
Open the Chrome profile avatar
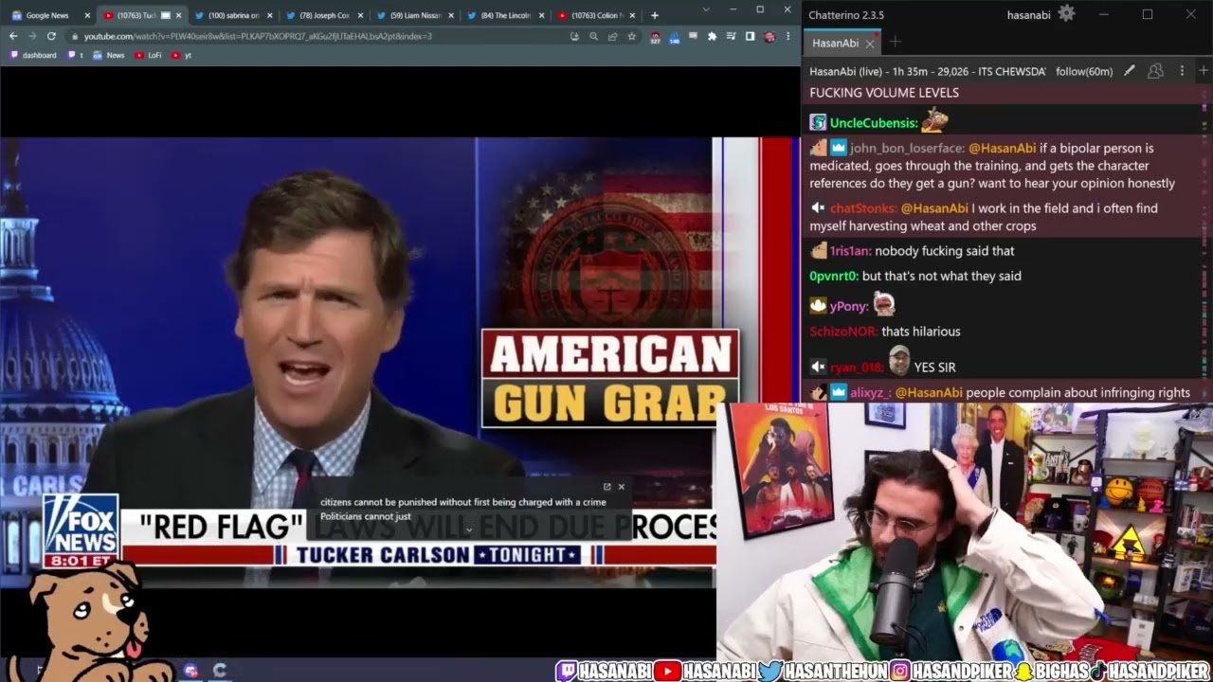point(769,36)
